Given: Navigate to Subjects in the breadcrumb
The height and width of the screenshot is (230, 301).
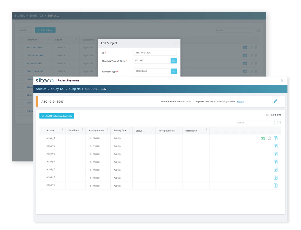Looking at the screenshot, I should tap(75, 89).
